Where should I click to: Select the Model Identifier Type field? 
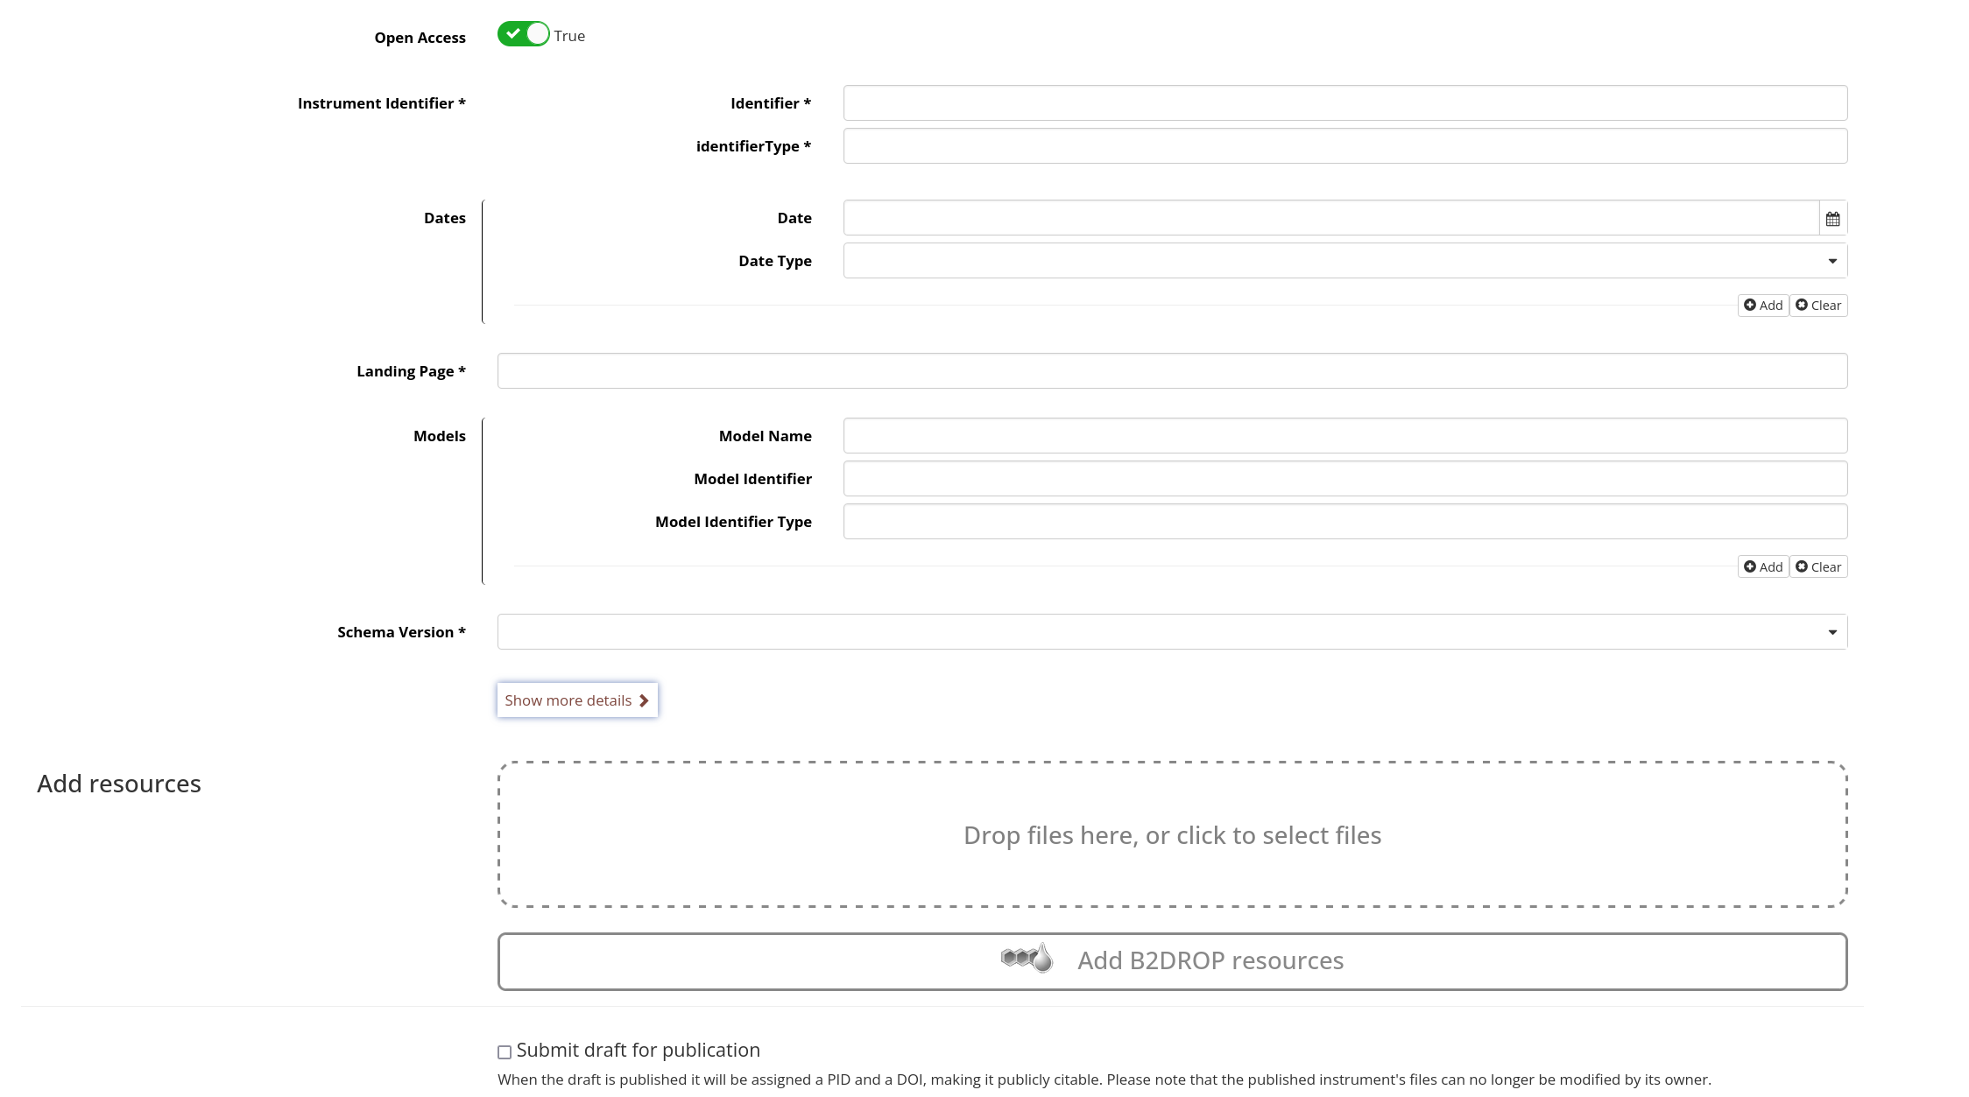[x=1344, y=522]
